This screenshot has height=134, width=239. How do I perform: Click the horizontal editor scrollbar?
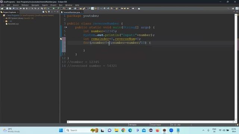pos(150,122)
